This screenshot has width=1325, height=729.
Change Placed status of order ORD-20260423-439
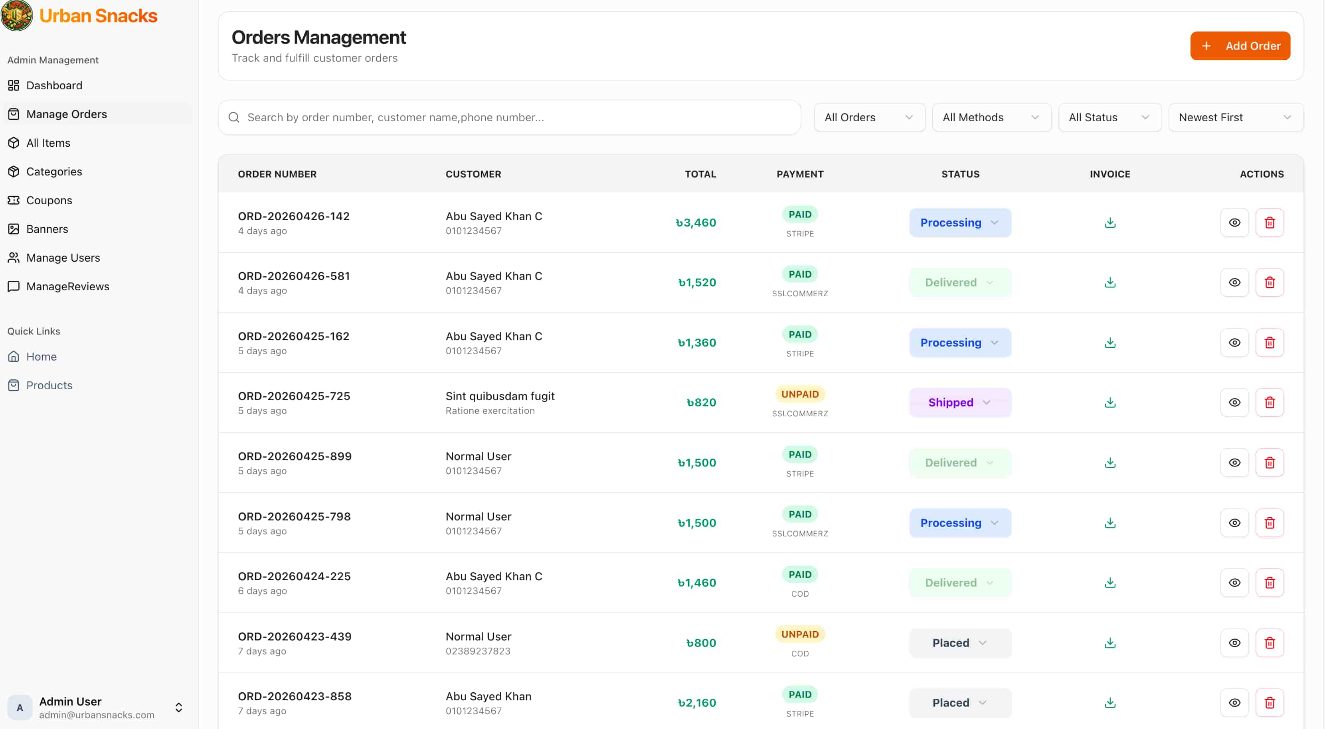click(960, 642)
